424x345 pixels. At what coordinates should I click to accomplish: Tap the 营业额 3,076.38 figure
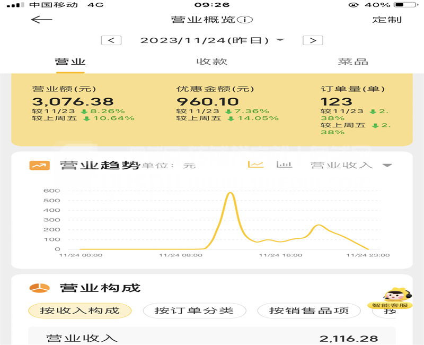coord(73,101)
